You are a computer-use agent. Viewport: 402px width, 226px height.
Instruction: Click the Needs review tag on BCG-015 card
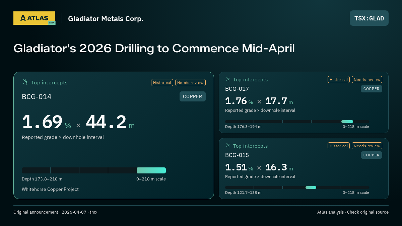pyautogui.click(x=367, y=146)
